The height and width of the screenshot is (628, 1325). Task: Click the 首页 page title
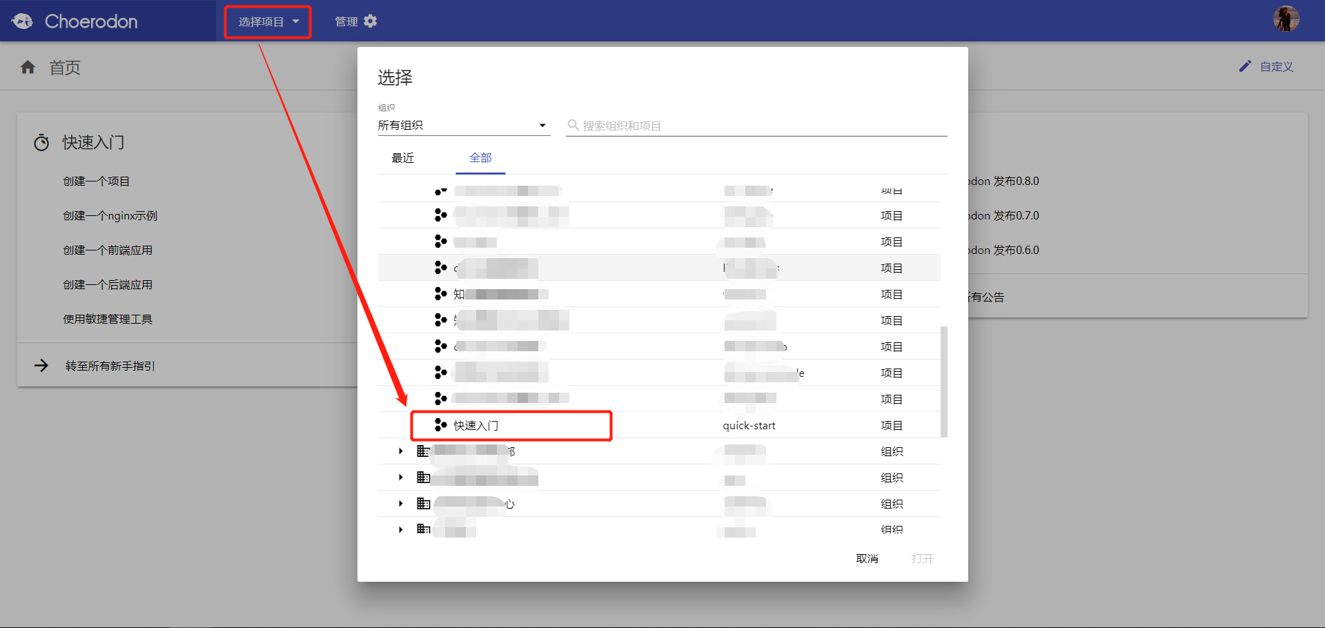pos(65,68)
